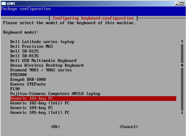Screen dimensions: 186x136
Task: Choose the Dell SK-8125 entry
Action: pyautogui.click(x=25, y=51)
